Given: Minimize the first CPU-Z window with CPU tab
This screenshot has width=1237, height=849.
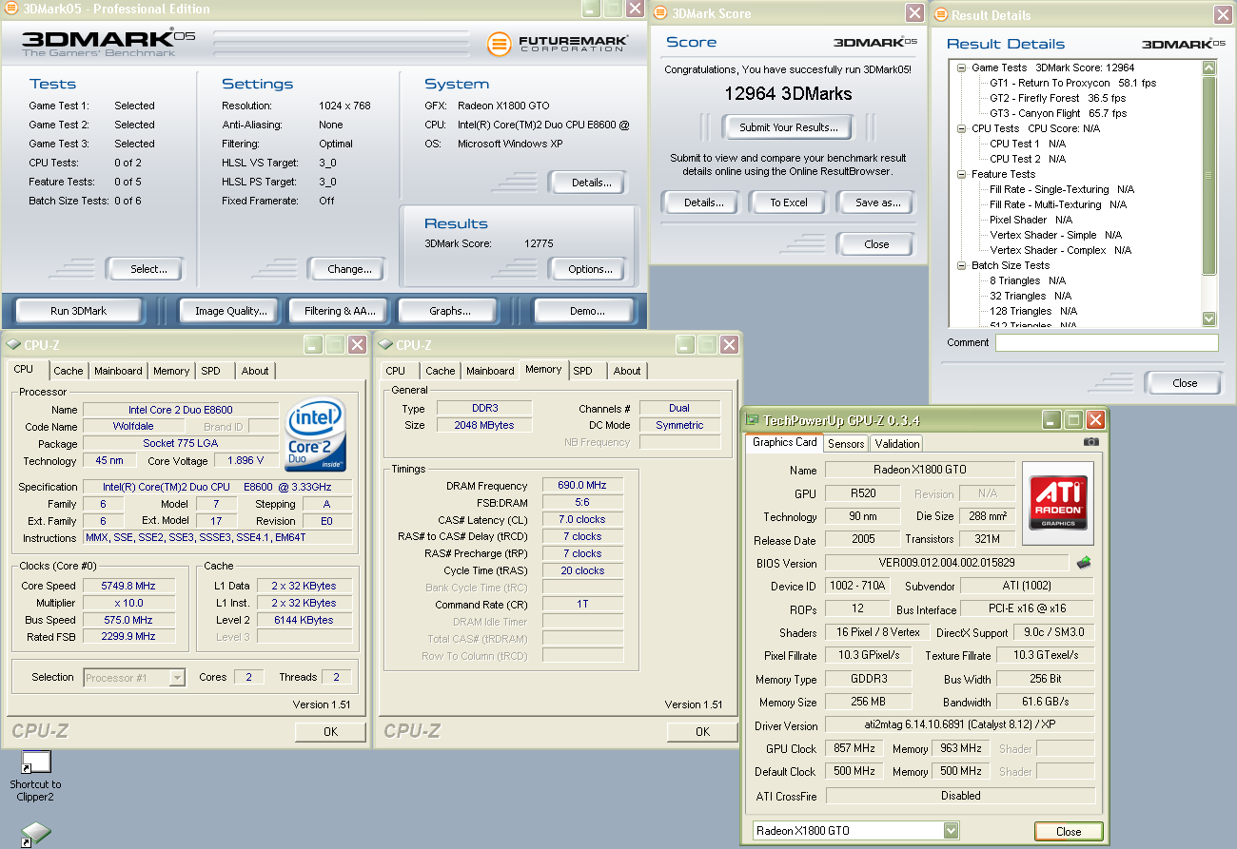Looking at the screenshot, I should pyautogui.click(x=313, y=344).
